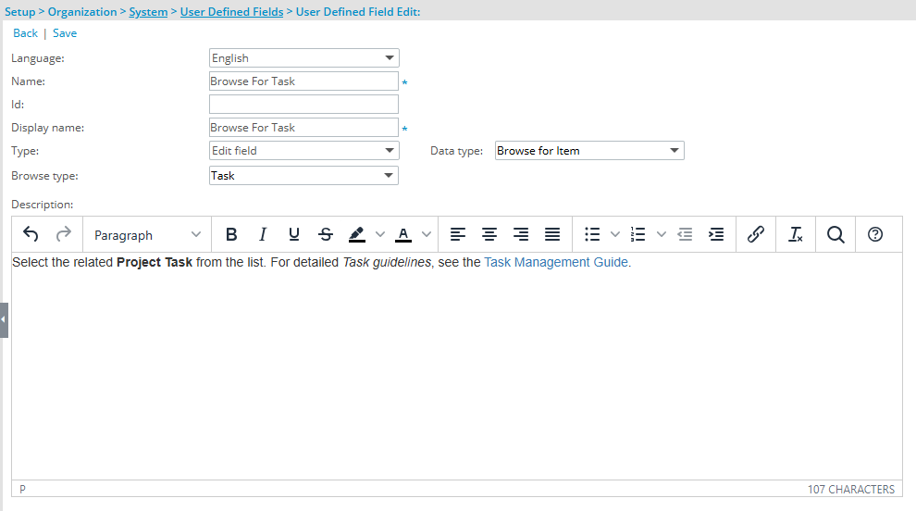
Task: Increase indent of the paragraph
Action: (x=715, y=235)
